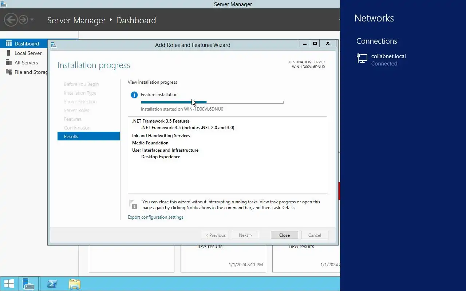This screenshot has width=466, height=291.
Task: Open Export configuration settings link
Action: tap(155, 217)
